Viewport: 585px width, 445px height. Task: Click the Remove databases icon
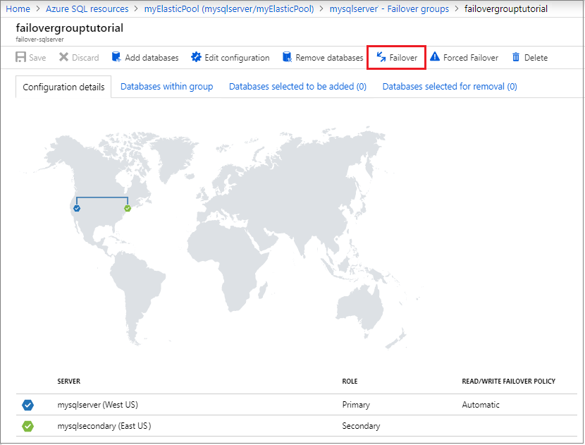(287, 57)
